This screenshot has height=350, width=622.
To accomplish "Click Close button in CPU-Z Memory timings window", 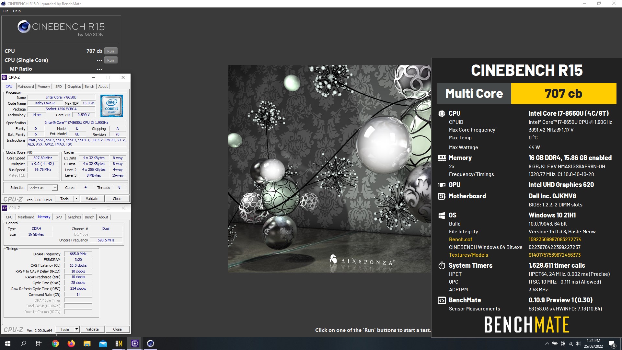I will (x=117, y=329).
